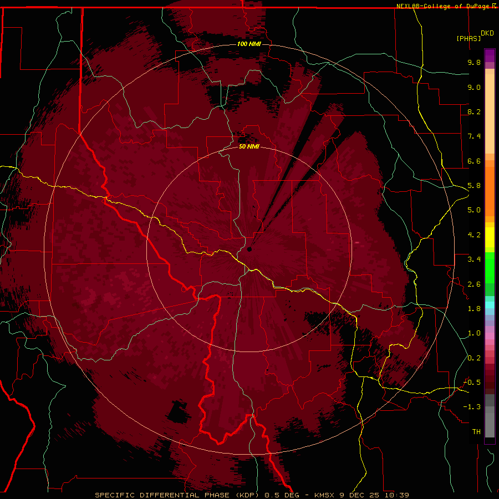499x499 pixels.
Task: Click the 0.2 value on the color scale
Action: tap(474, 358)
